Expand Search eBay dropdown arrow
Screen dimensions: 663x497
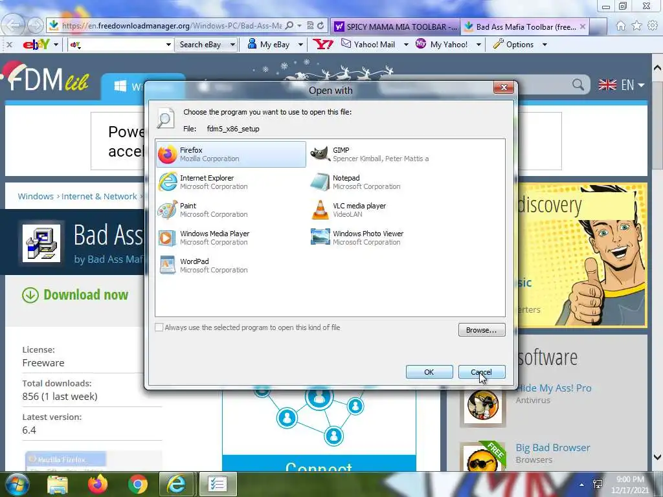(x=232, y=45)
